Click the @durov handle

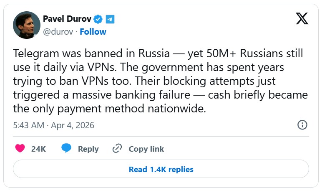[x=59, y=32]
